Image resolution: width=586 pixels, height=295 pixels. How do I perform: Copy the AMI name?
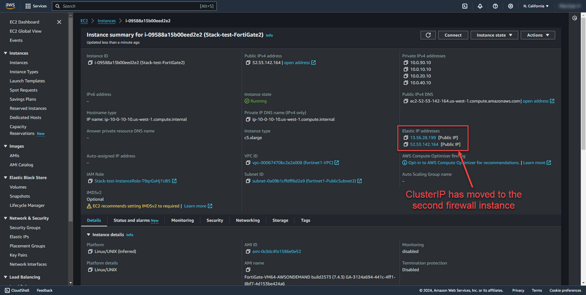point(248,270)
